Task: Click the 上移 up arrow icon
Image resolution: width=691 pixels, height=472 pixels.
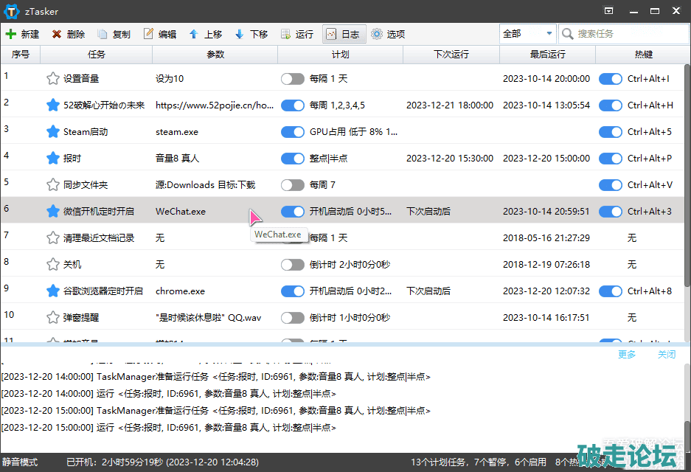Action: click(x=194, y=34)
